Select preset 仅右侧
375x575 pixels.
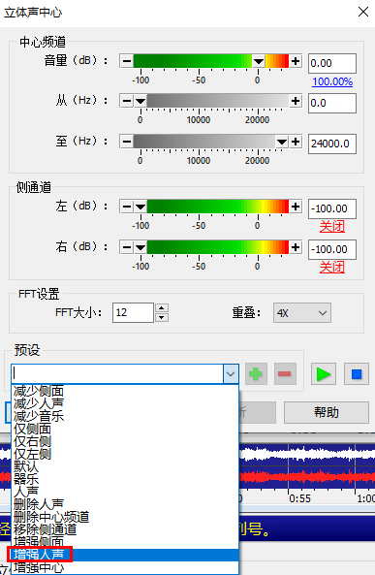click(x=125, y=441)
